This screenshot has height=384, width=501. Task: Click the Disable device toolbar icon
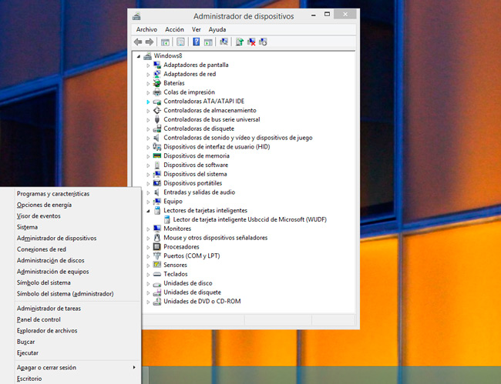pos(263,42)
